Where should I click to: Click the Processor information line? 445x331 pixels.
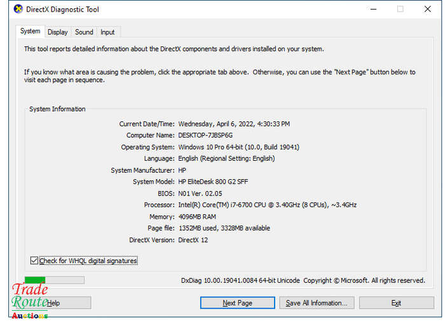268,205
